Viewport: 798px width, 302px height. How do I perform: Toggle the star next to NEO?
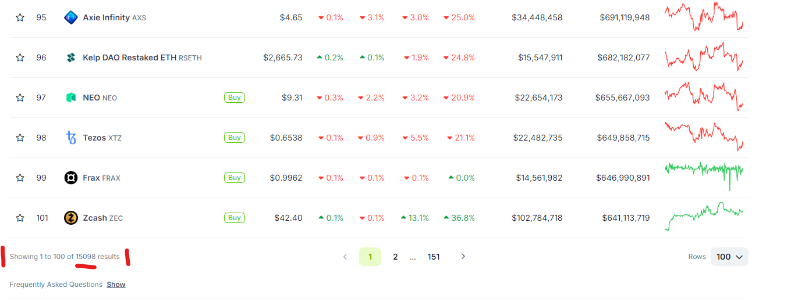[x=20, y=98]
